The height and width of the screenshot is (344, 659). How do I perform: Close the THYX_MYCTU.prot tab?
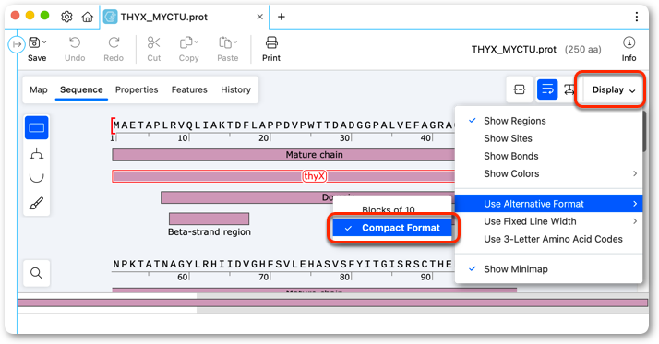pyautogui.click(x=259, y=17)
